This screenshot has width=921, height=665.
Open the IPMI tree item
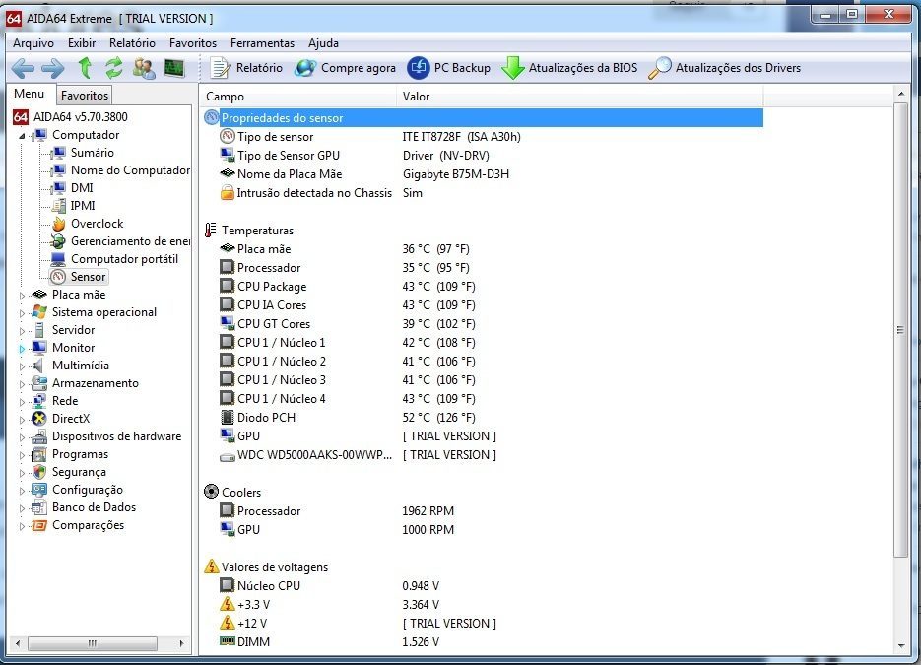[83, 206]
